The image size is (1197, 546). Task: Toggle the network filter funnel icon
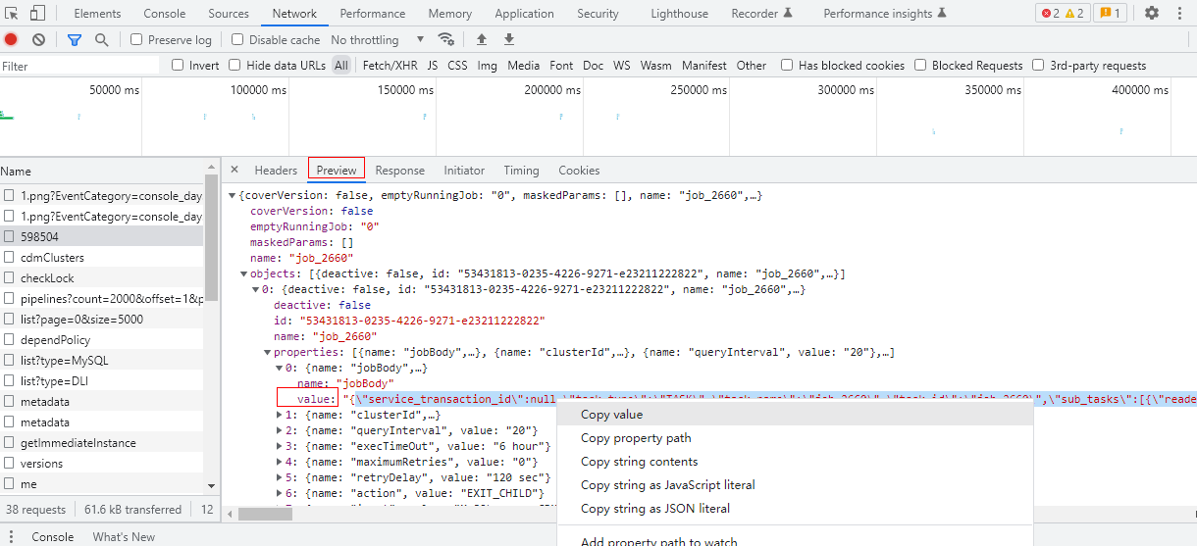[x=74, y=40]
